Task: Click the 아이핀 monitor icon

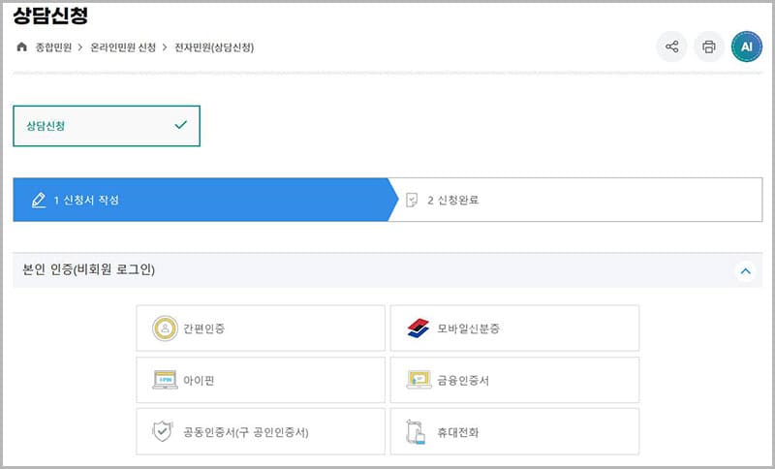Action: coord(164,380)
